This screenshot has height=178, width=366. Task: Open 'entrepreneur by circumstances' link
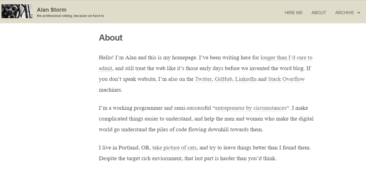point(251,108)
